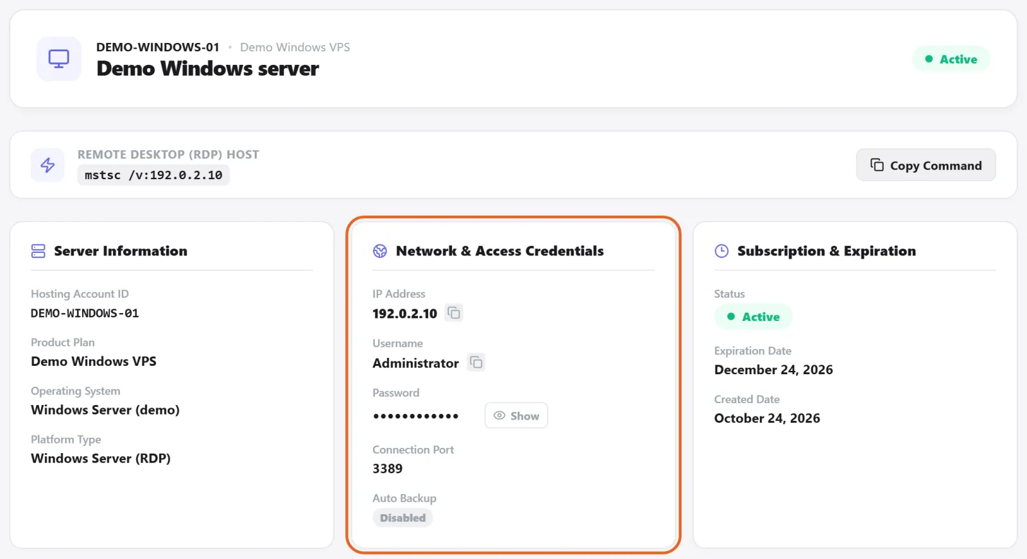Select the mstsc /v:192.0.2.10 command text
Viewport: 1027px width, 559px height.
coord(153,175)
